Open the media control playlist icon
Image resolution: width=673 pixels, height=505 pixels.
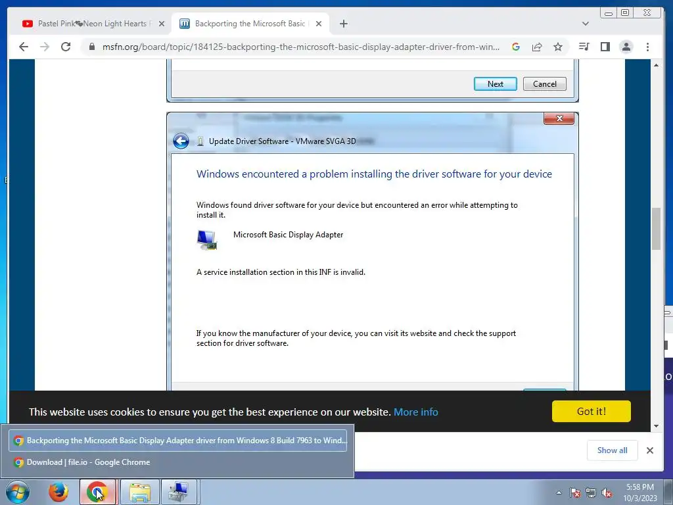(x=584, y=47)
